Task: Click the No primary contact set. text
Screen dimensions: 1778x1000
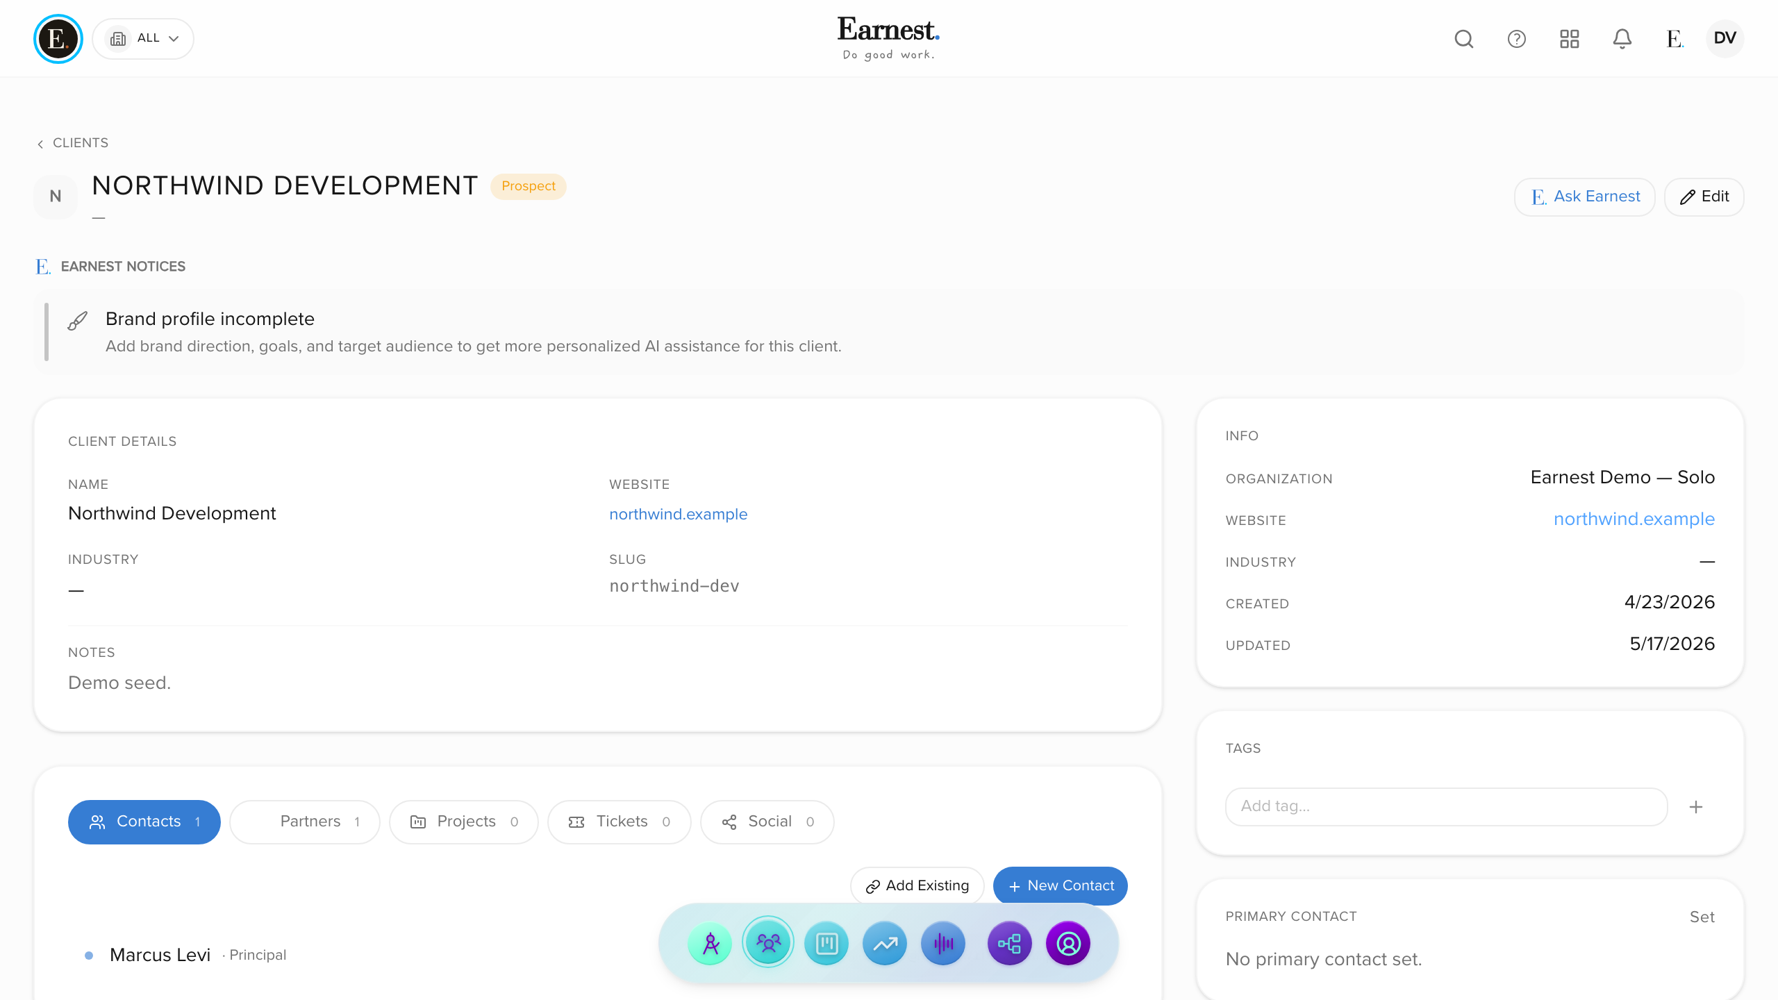Action: 1324,959
